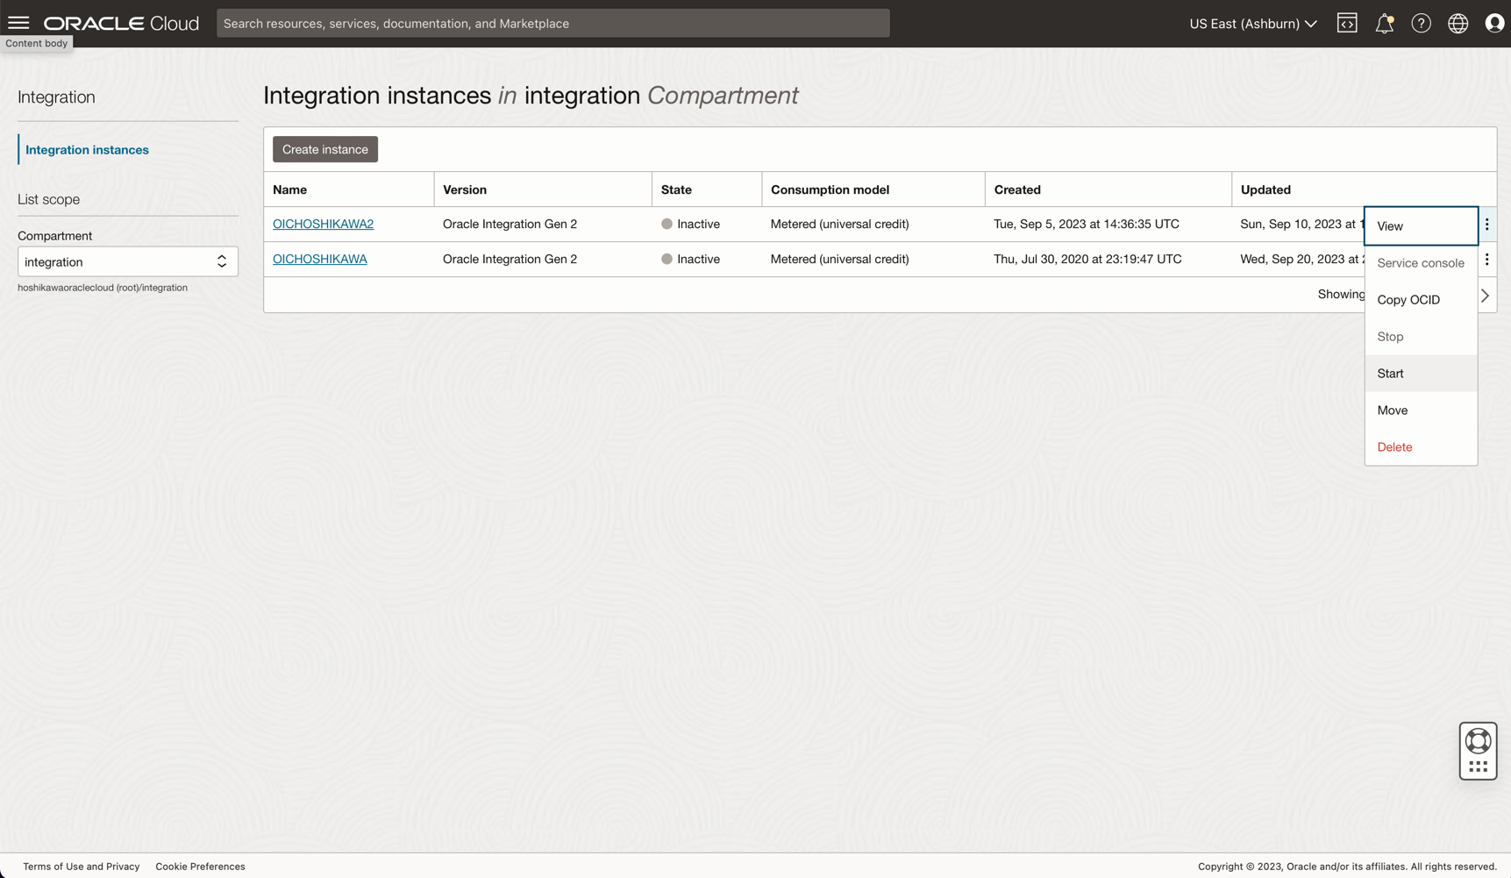The image size is (1511, 878).
Task: Open the user profile avatar
Action: [x=1494, y=23]
